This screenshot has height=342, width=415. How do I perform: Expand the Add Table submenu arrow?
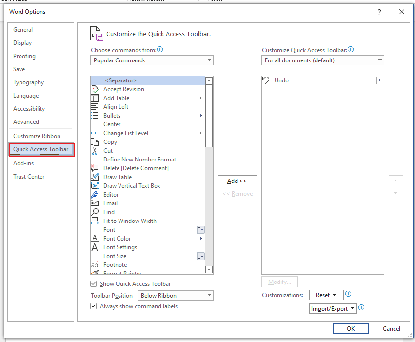[200, 98]
